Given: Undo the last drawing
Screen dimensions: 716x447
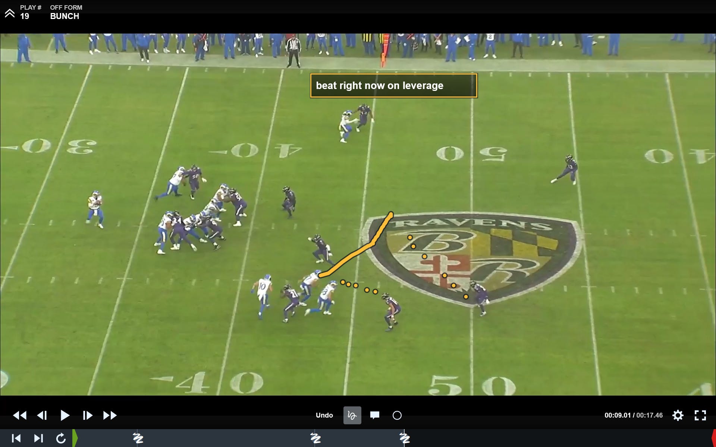Looking at the screenshot, I should click(x=324, y=415).
